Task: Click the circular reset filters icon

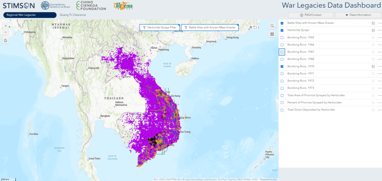Action: tap(255, 28)
